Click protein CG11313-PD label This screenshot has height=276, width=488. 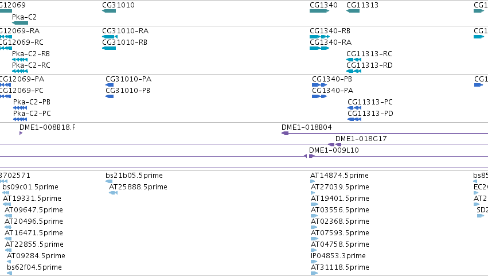[370, 114]
